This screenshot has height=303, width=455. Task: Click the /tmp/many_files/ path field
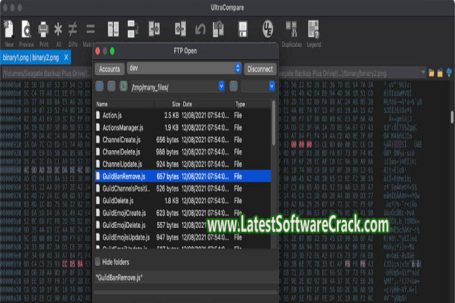pos(178,86)
